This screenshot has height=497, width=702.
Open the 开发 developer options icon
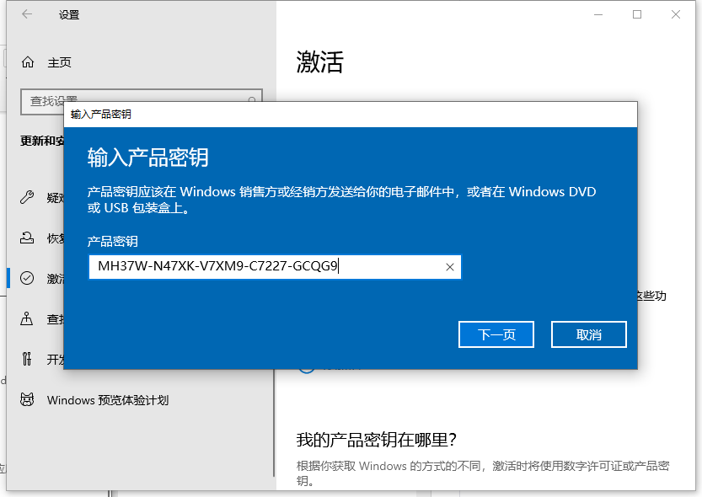click(26, 359)
